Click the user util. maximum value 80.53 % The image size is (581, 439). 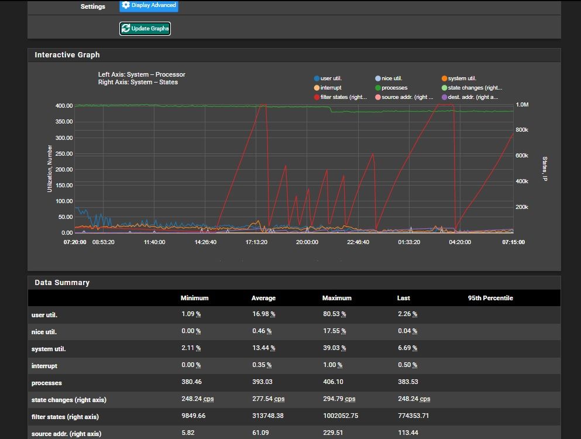coord(334,314)
